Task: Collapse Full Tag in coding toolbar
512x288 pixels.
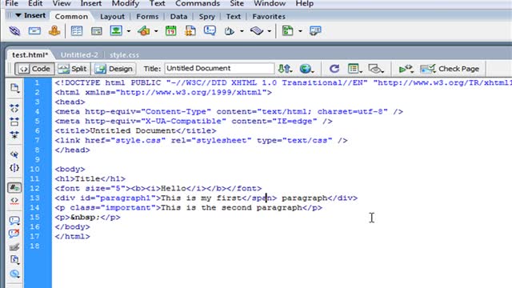Action: [14, 109]
